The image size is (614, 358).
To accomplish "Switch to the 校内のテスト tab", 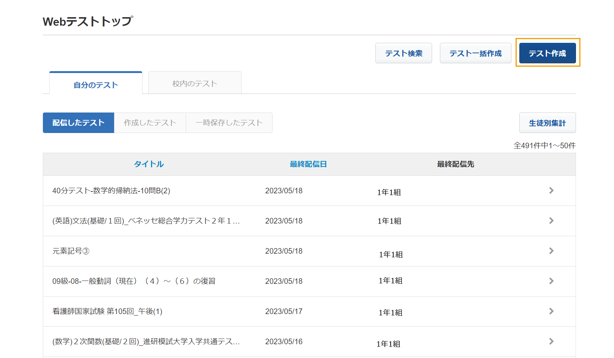I will click(195, 83).
